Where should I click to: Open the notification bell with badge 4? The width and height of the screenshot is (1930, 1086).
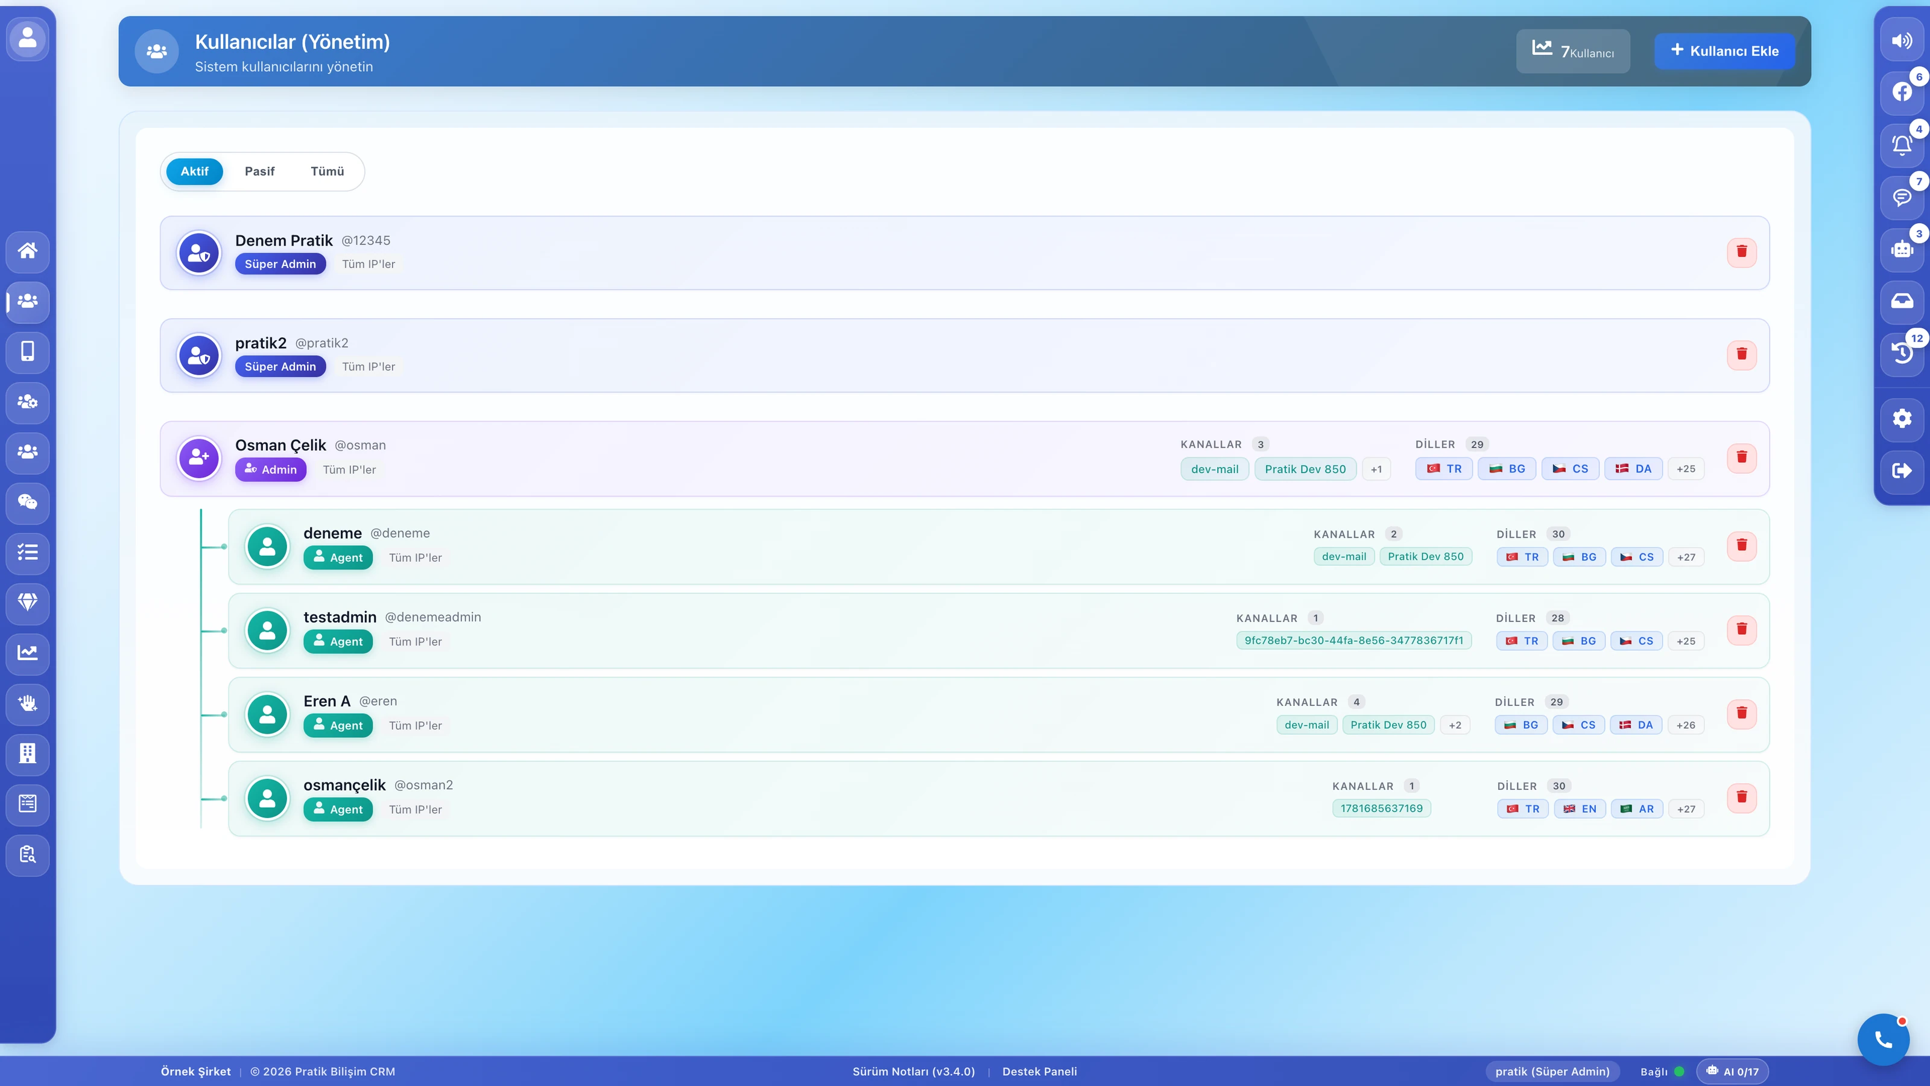[1902, 145]
